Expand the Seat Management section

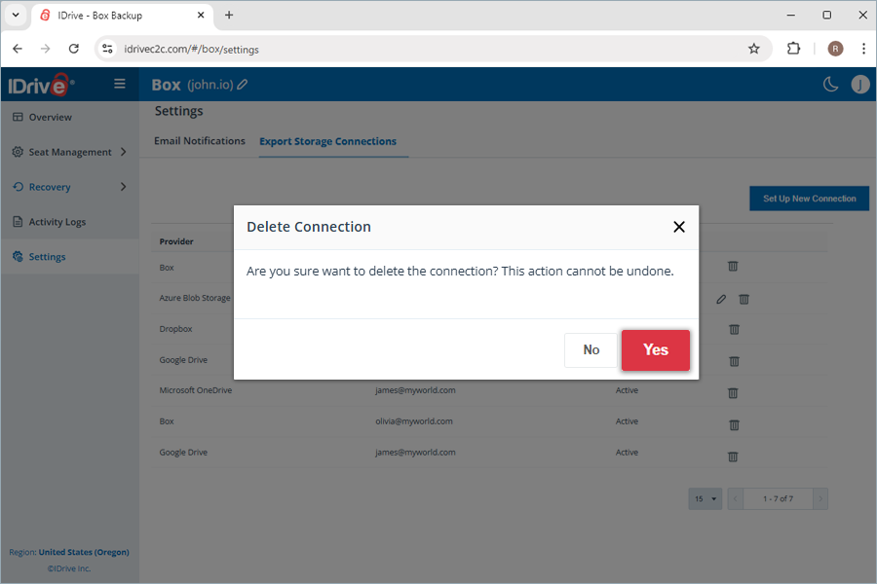click(68, 152)
